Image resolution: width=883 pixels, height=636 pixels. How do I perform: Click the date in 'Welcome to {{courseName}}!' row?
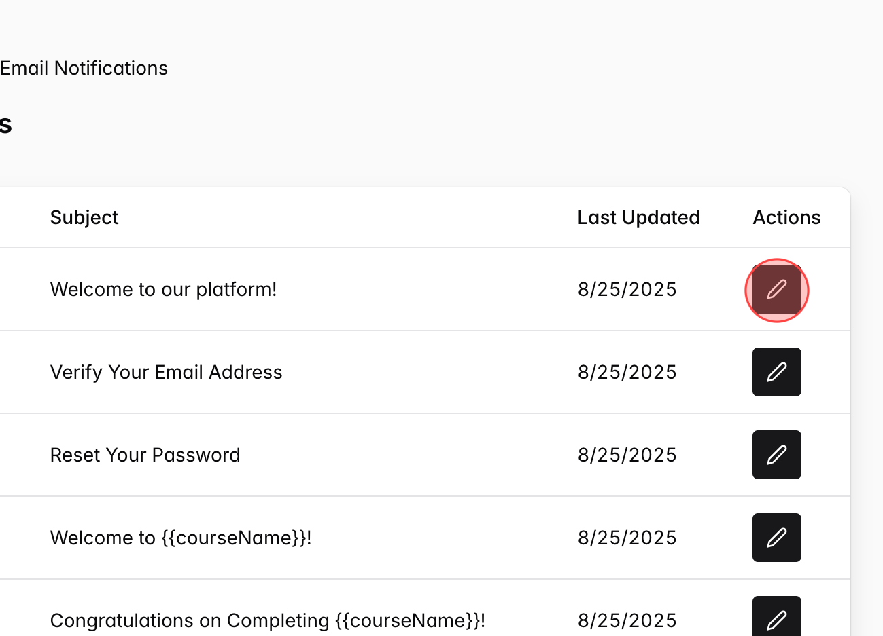627,538
